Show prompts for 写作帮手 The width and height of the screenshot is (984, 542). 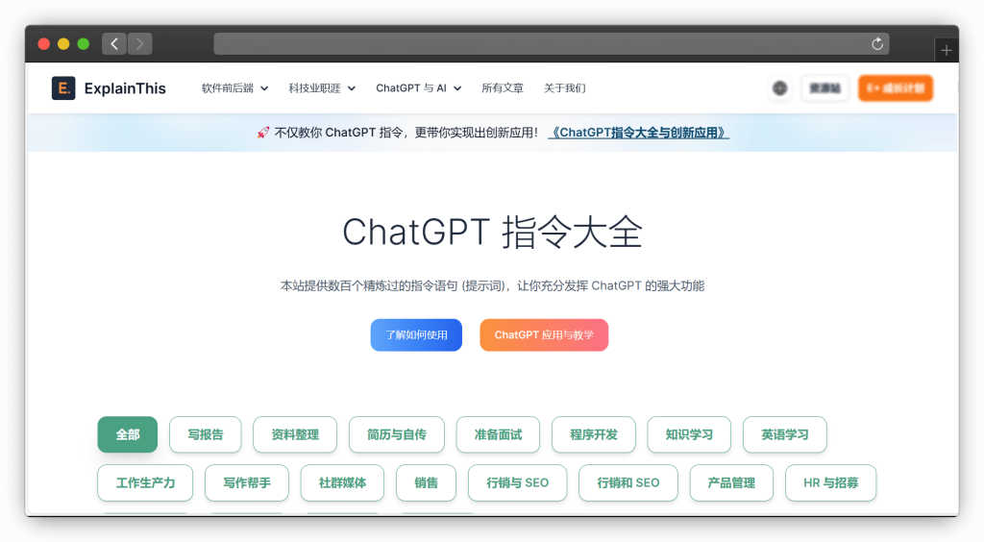(247, 482)
